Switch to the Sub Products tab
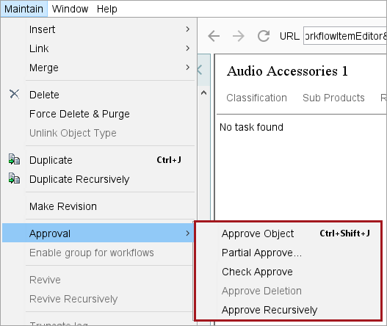Screen dimensions: 387x326 coord(333,98)
